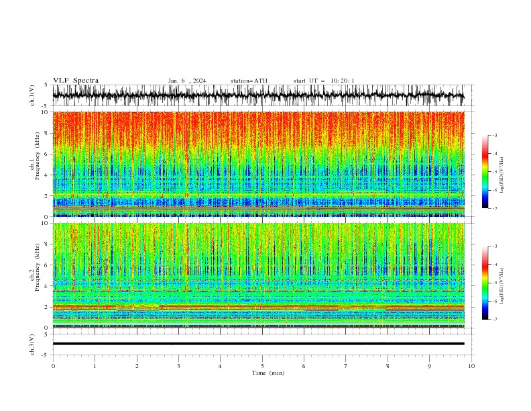Click the ch.1 color bar "log(PSD)(V²/Hz)" label
Viewport: 531px width, 411px height.
tap(501, 175)
